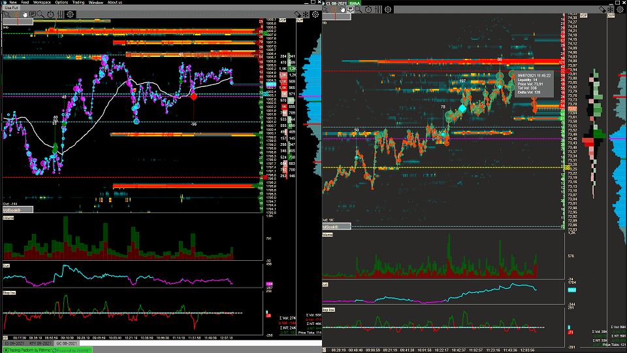Screen dimensions: 627x353
Task: Switch to GC 08-2021 chart tab
Action: point(67,343)
